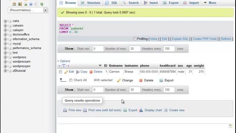This screenshot has width=236, height=133.
Task: Click the sort arrow dropdown in table header
Action: pyautogui.click(x=100, y=66)
